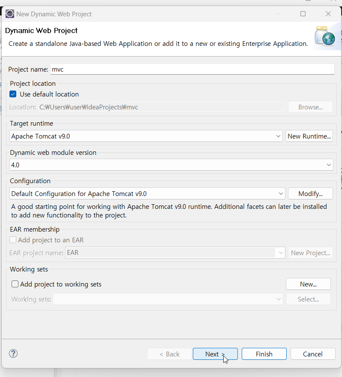Close the dialog with X button
The image size is (342, 377).
[328, 14]
